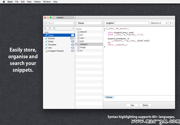Open the View menu
Image resolution: width=180 pixels, height=125 pixels.
pos(29,2)
